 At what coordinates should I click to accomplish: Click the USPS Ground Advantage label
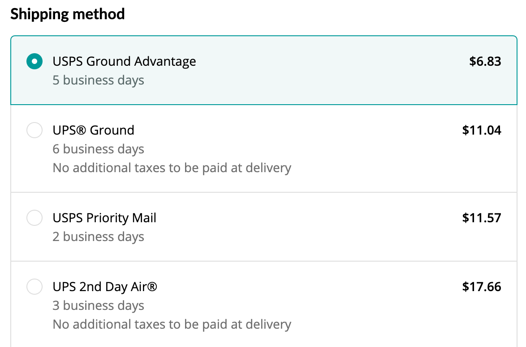tap(124, 61)
